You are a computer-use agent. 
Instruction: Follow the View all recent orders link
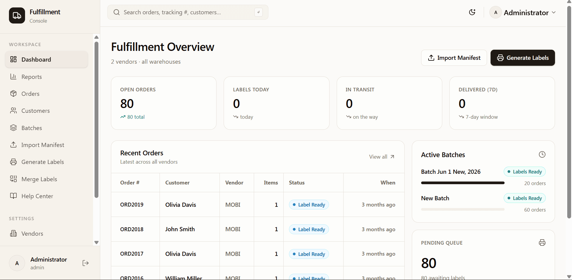point(382,157)
